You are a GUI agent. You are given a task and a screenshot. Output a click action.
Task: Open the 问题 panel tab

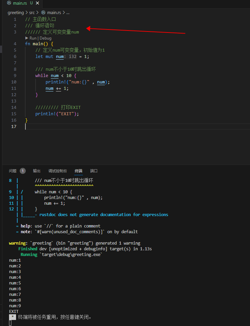(13, 171)
